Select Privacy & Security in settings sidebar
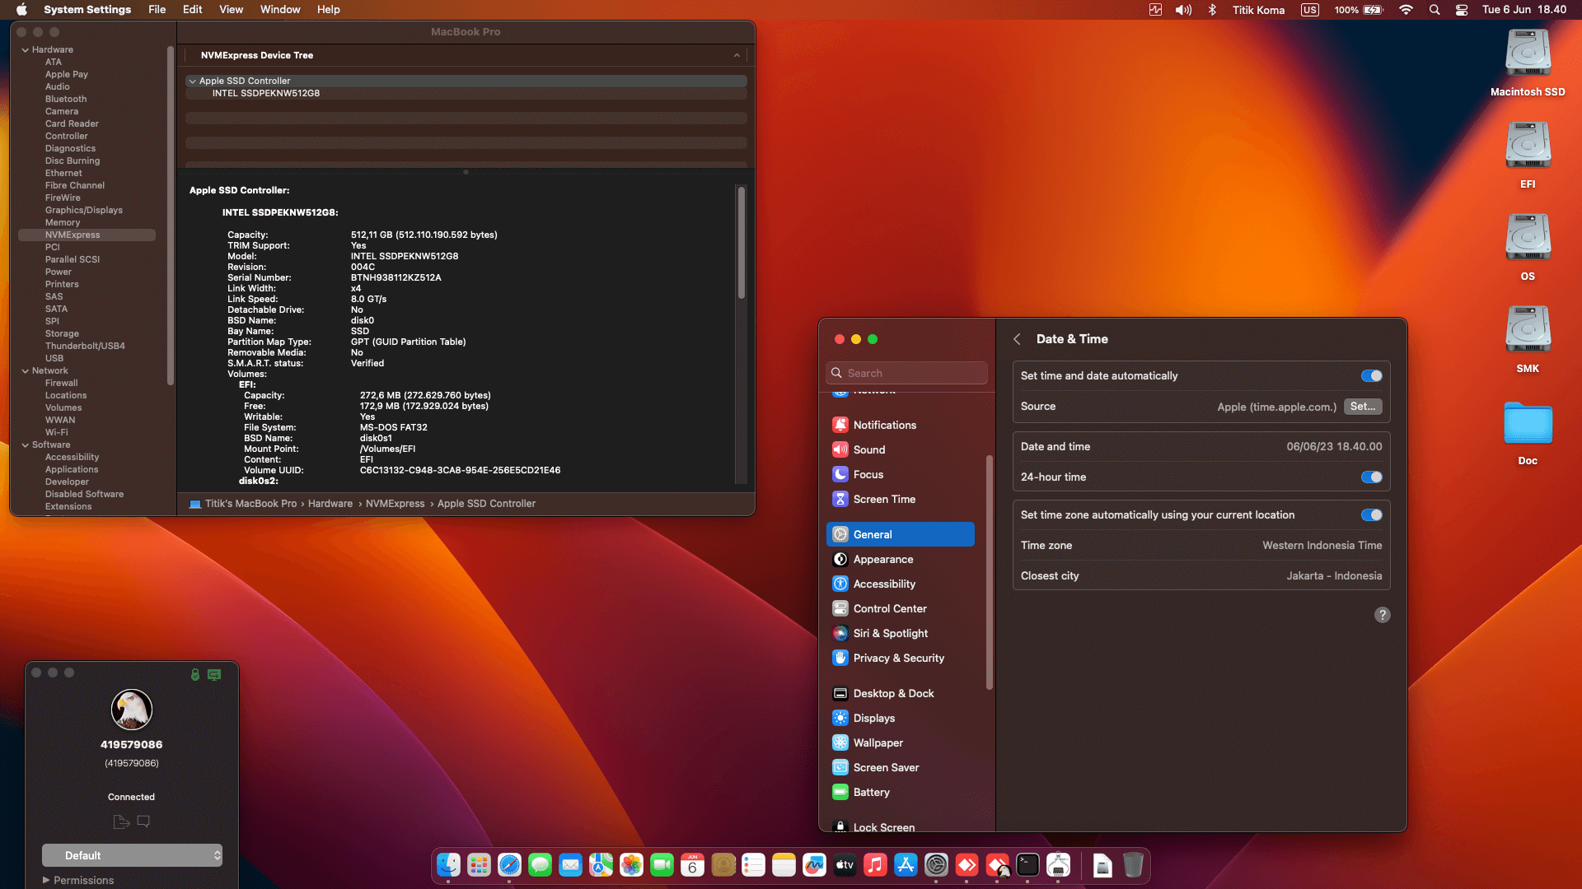1582x889 pixels. pos(900,658)
